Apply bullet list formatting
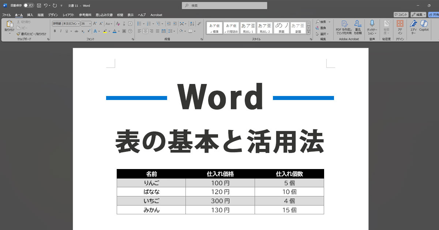 (139, 23)
